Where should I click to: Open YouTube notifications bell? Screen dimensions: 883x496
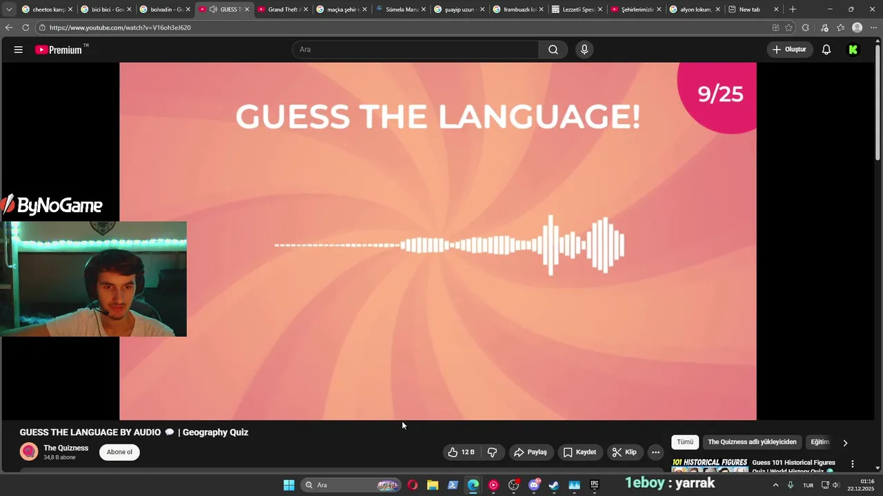(826, 50)
